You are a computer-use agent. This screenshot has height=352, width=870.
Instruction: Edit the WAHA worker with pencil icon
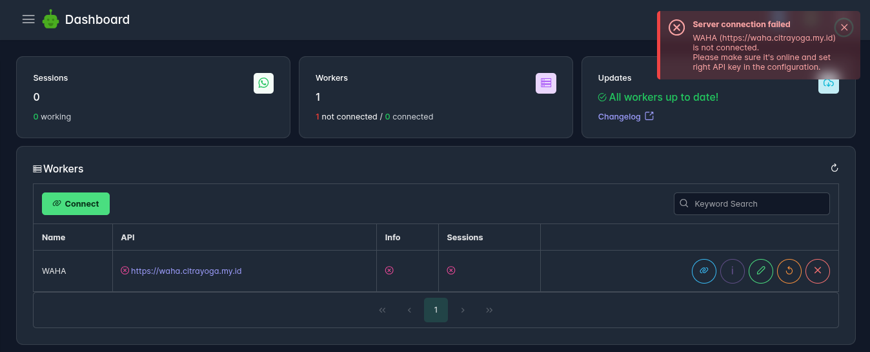point(761,271)
